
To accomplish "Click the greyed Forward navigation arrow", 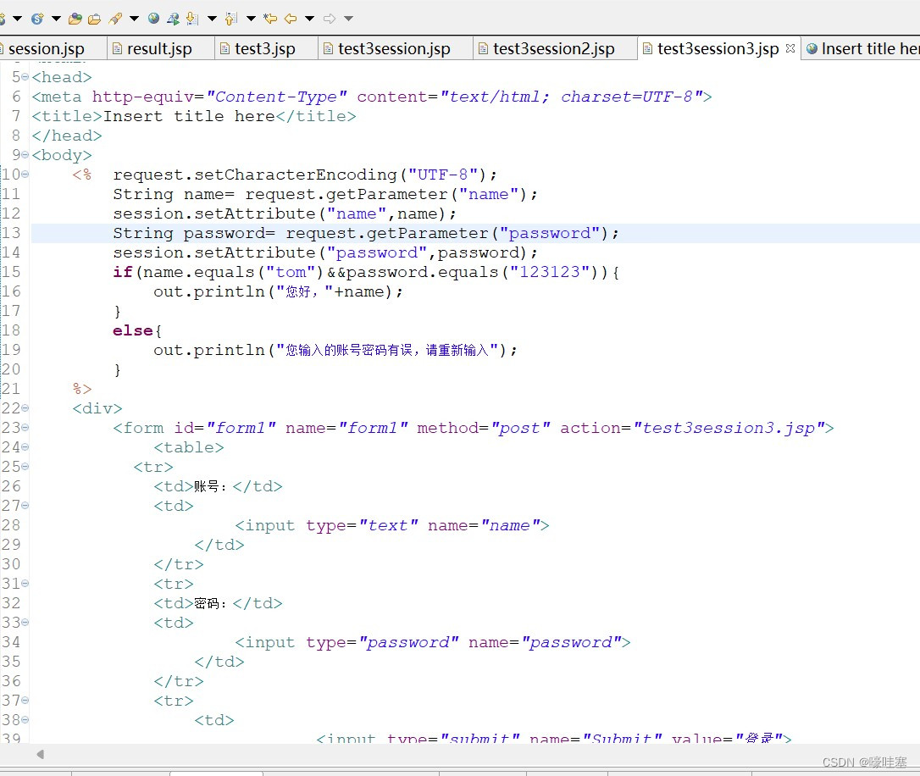I will 330,19.
